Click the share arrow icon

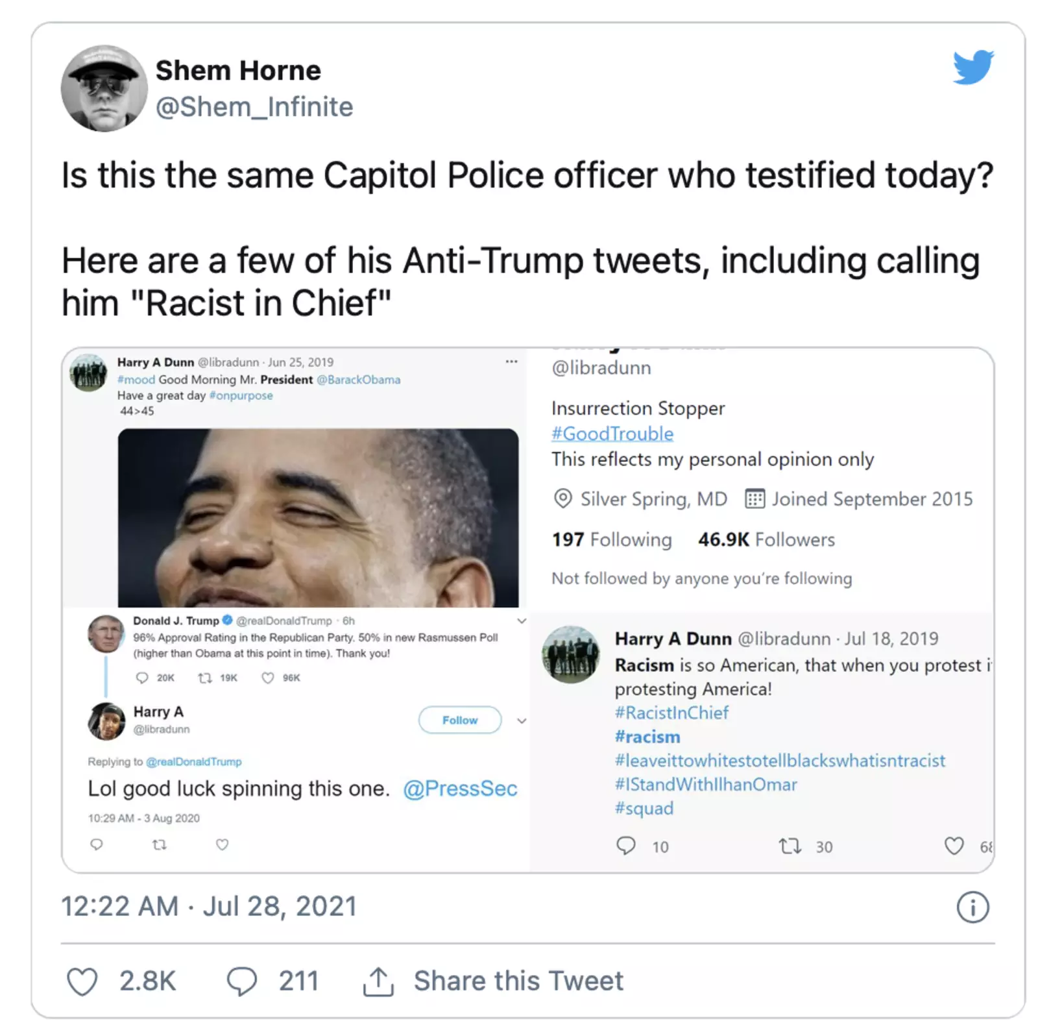378,981
